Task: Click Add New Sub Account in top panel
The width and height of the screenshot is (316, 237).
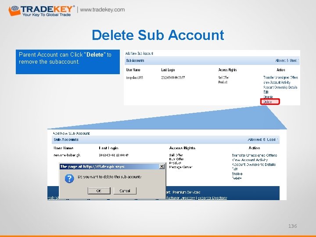Action: point(139,54)
